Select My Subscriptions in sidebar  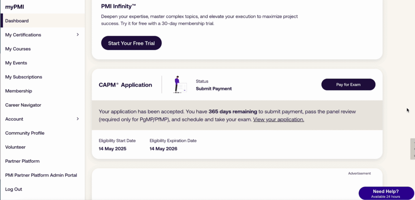click(x=24, y=77)
